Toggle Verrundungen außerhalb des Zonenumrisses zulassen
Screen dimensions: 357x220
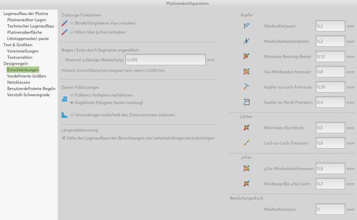tap(72, 114)
